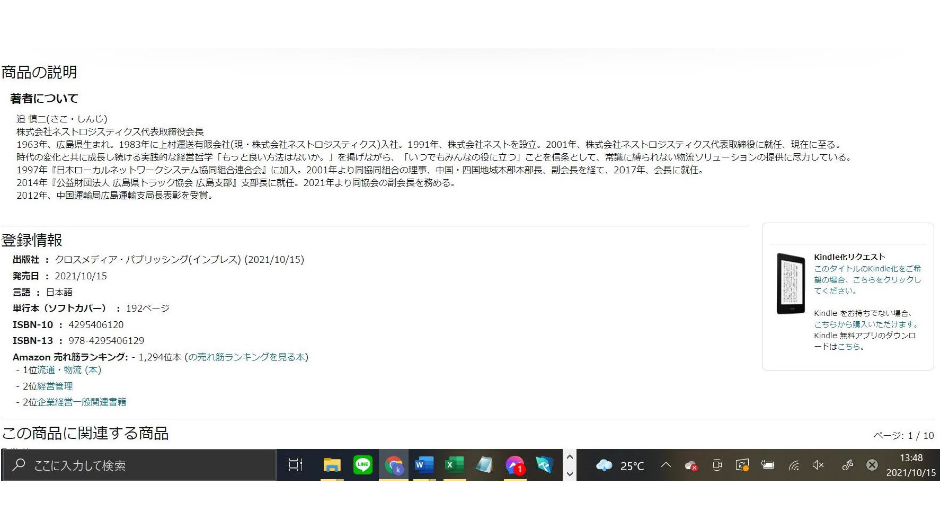Open the OneDrive sync error tray icon
This screenshot has width=940, height=529.
point(691,465)
